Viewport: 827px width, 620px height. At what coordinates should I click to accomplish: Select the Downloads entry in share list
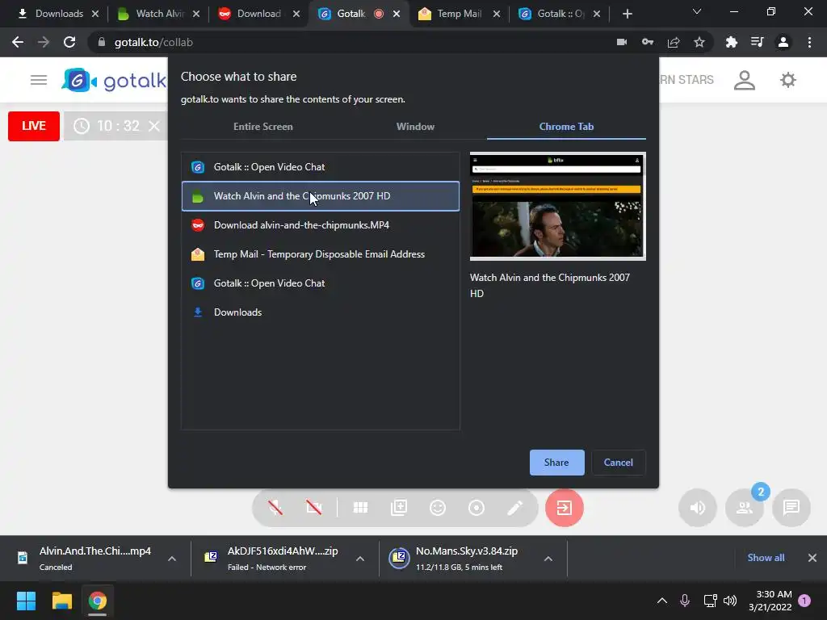[321, 312]
